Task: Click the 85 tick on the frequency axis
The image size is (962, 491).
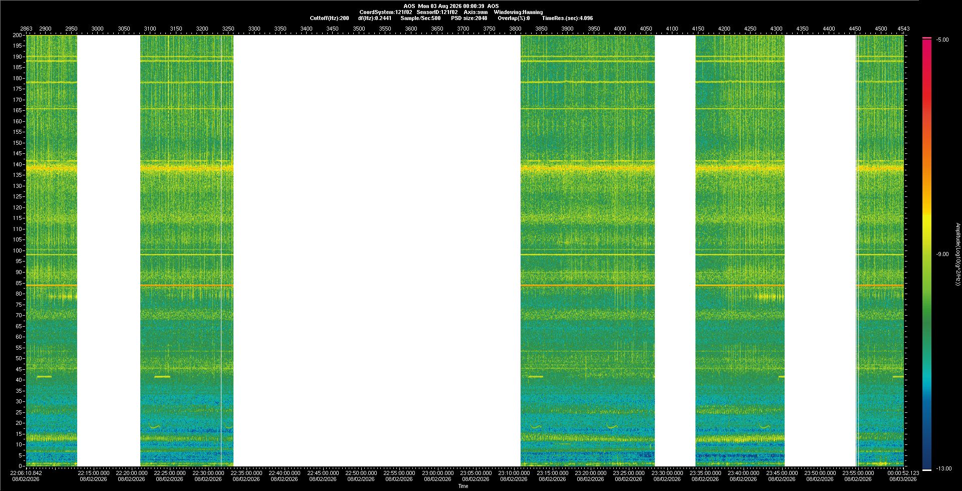Action: (x=19, y=283)
